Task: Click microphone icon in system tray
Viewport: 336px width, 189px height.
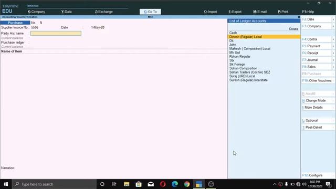Action: click(x=286, y=184)
